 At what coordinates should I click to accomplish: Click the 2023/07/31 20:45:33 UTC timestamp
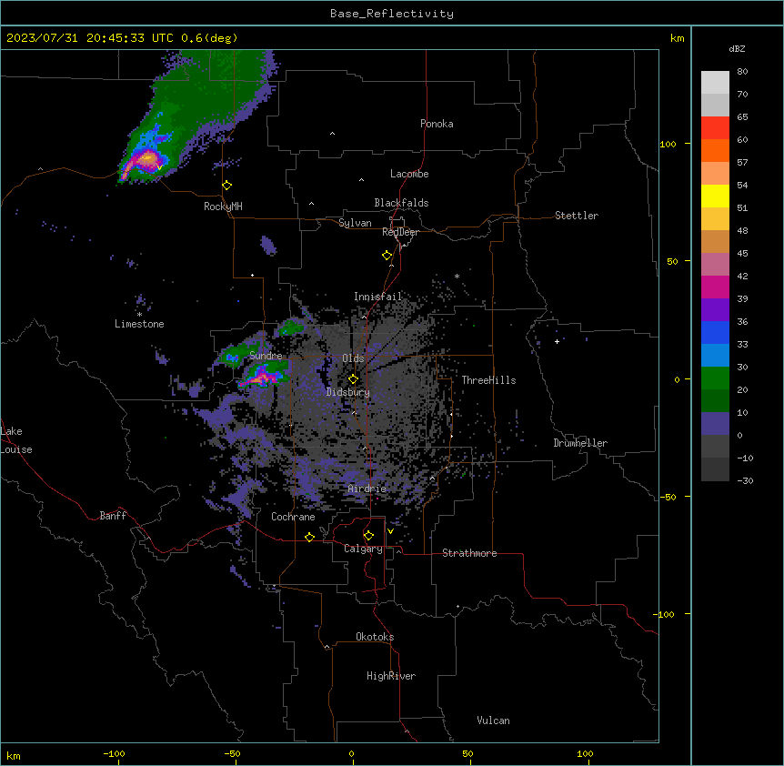point(122,38)
